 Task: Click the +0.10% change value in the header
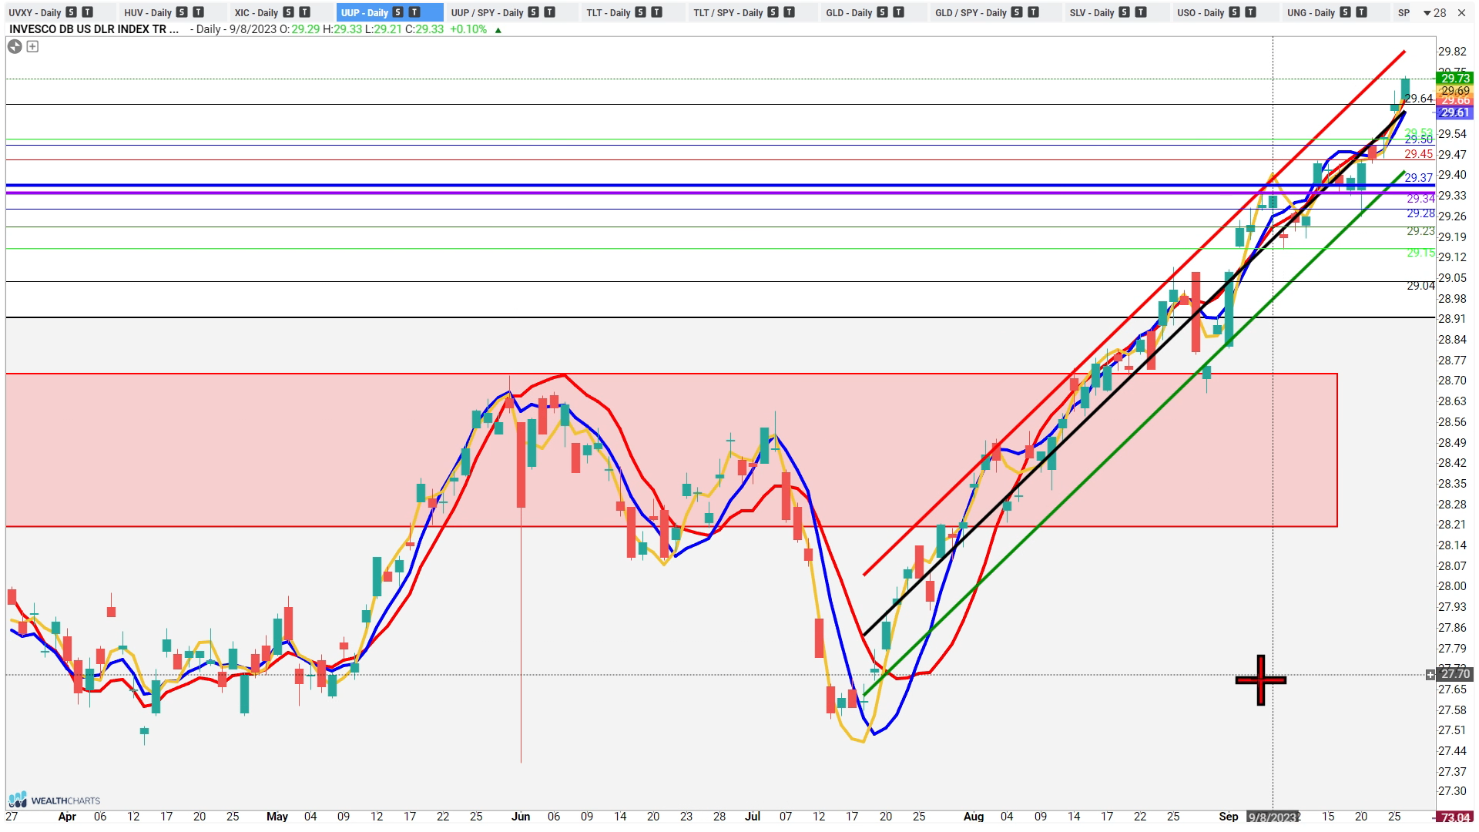468,29
